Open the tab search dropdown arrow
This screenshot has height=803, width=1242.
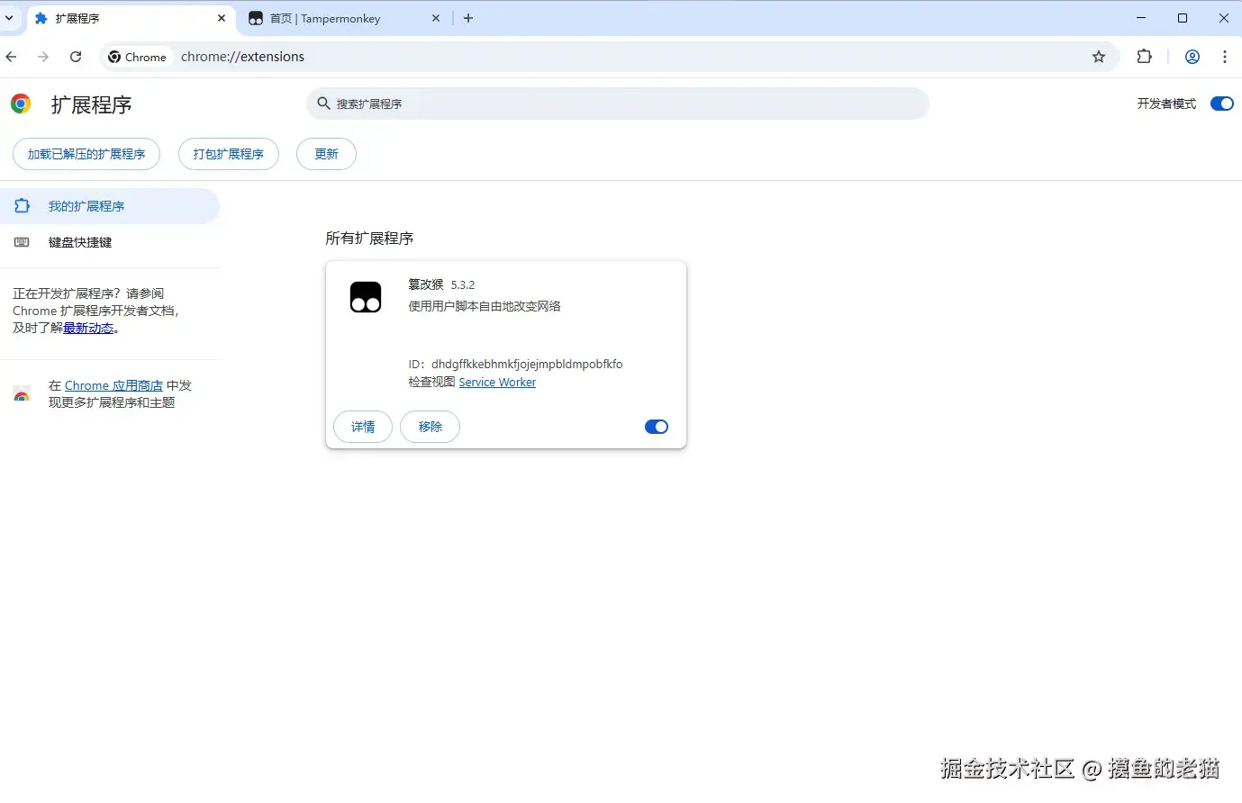click(9, 18)
